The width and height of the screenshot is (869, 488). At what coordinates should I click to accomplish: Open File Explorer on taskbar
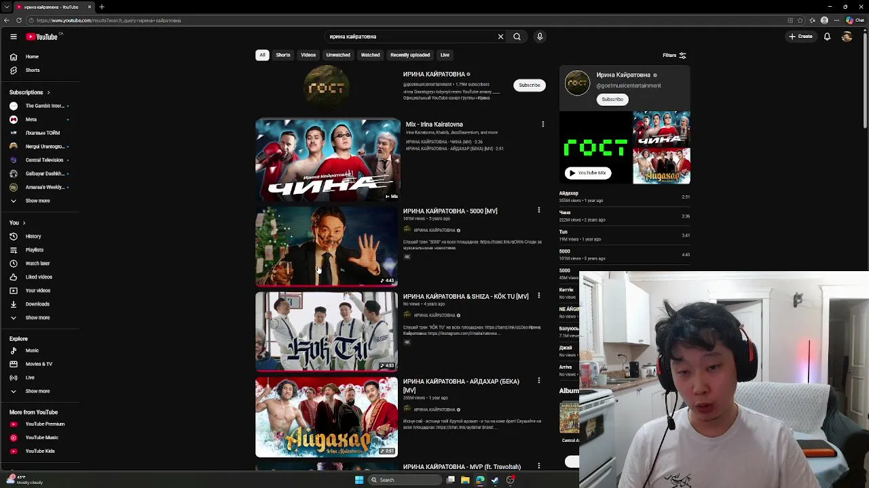(465, 480)
